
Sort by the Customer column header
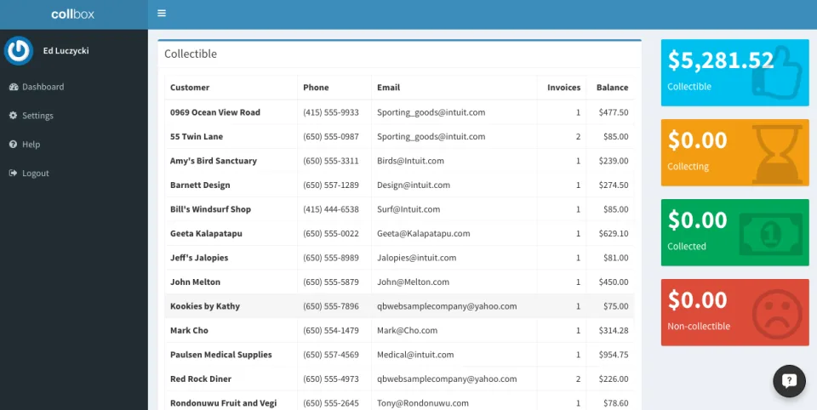click(x=190, y=88)
